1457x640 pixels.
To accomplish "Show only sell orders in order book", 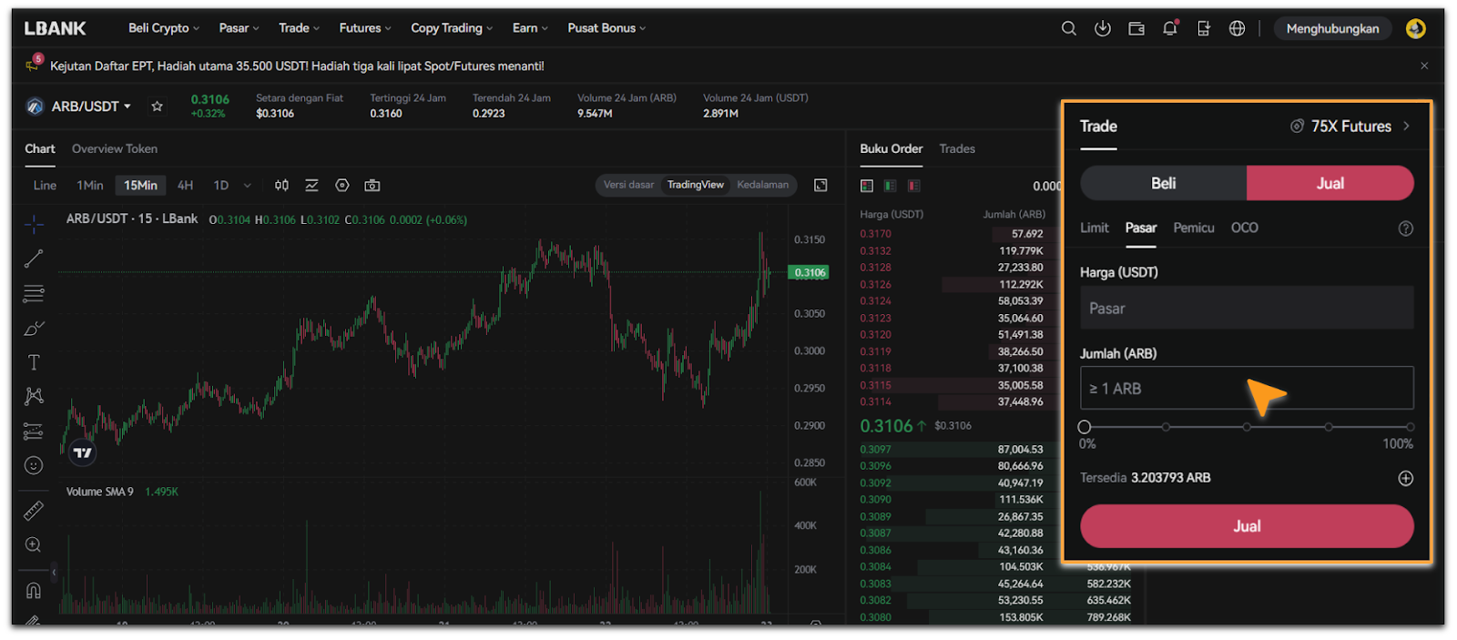I will (914, 186).
